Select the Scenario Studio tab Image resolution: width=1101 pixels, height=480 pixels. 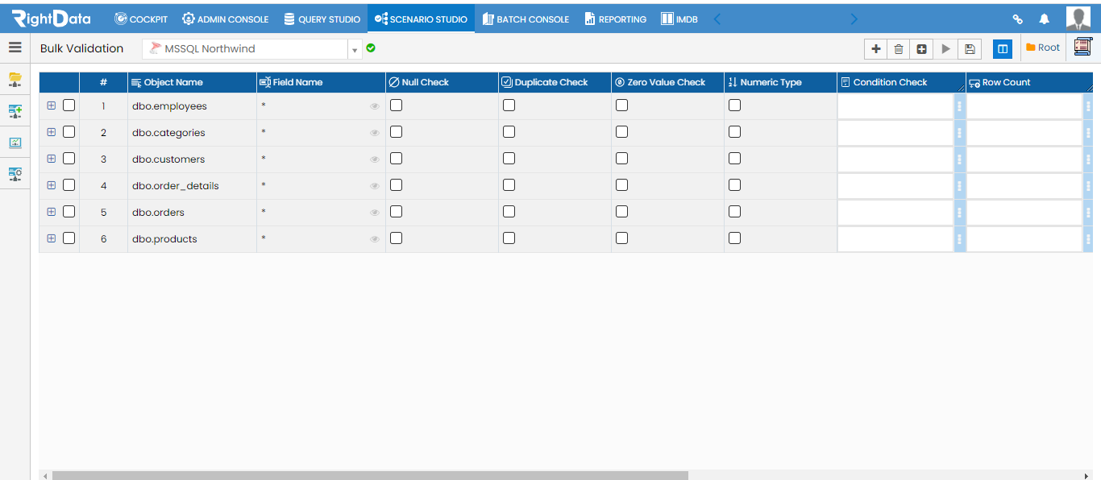(421, 19)
